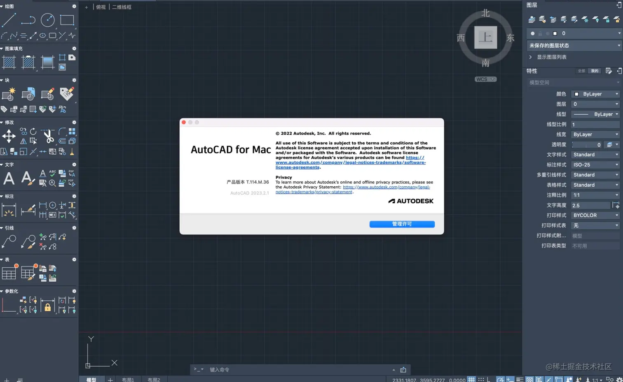Open the 未保存的图层状态 dropdown
Image resolution: width=623 pixels, height=382 pixels.
pyautogui.click(x=574, y=46)
